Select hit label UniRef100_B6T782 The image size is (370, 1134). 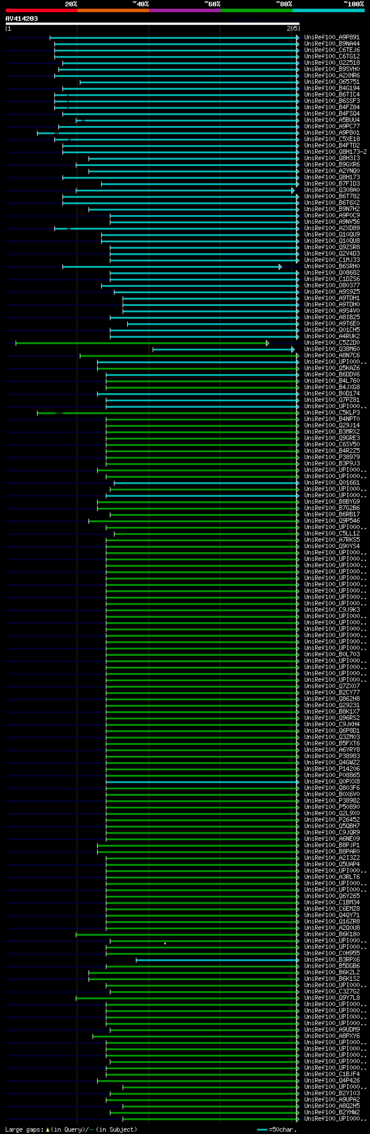[x=332, y=197]
